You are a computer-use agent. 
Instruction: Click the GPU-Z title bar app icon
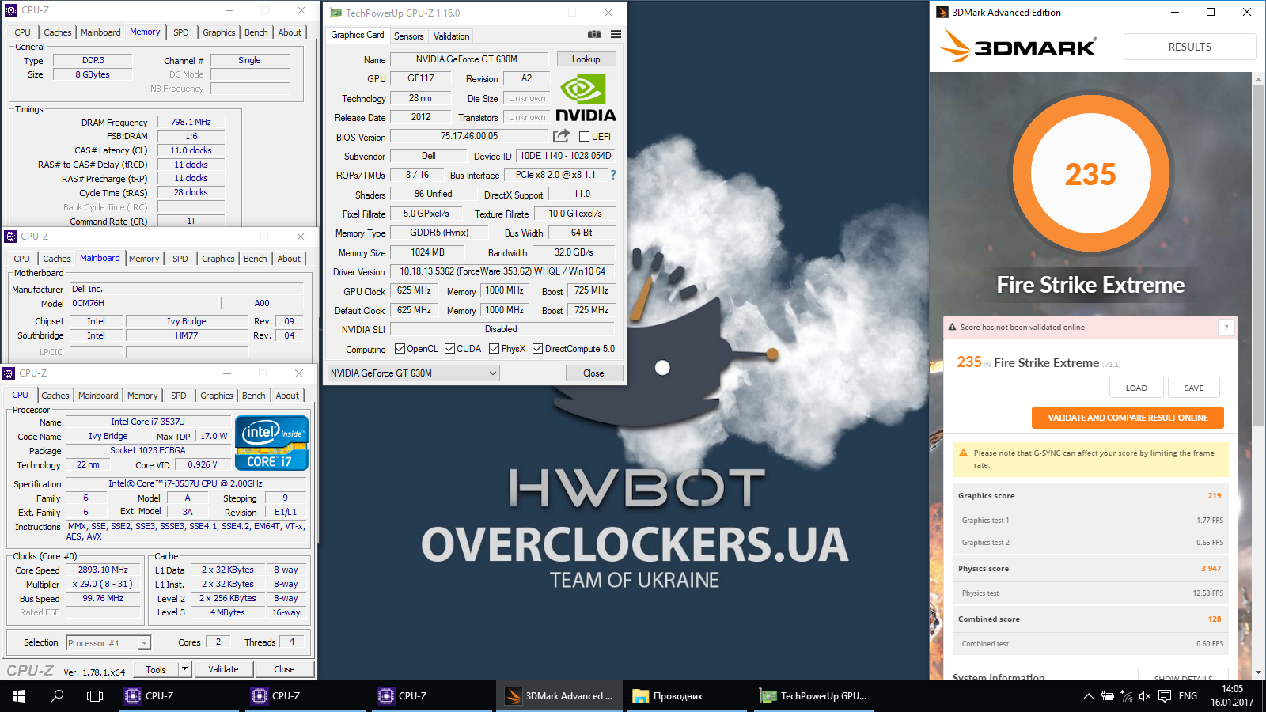[335, 13]
